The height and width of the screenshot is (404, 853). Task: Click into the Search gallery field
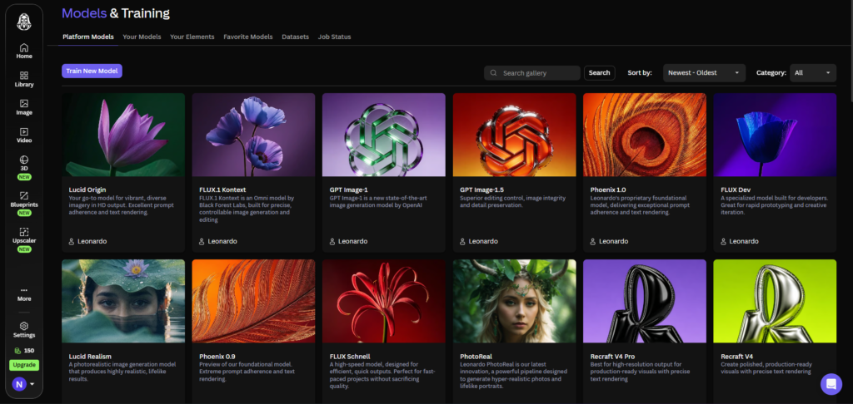532,73
